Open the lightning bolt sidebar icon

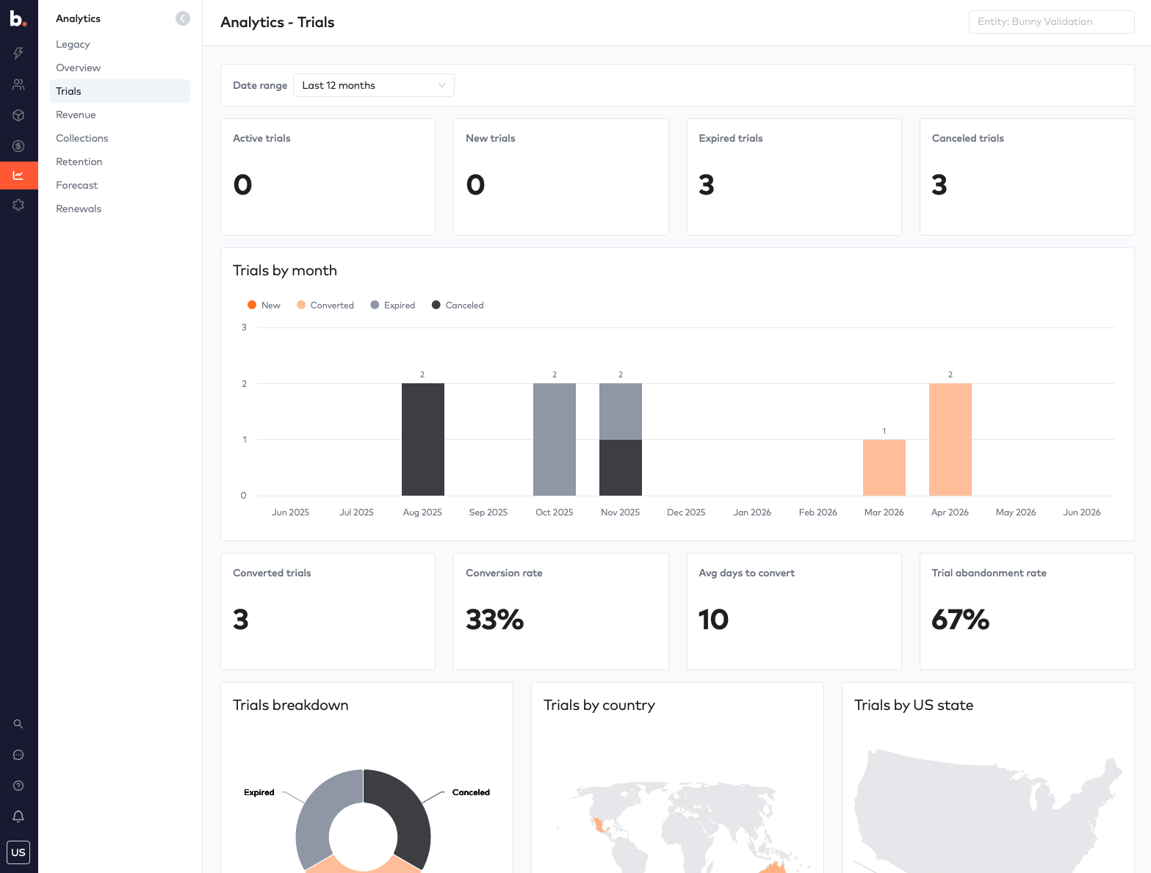click(x=18, y=53)
